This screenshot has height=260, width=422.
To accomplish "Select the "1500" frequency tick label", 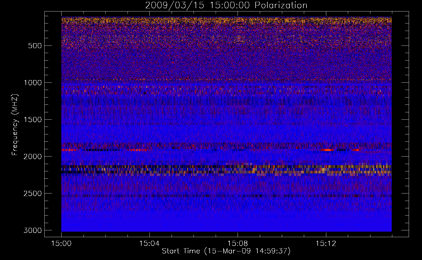I will point(33,120).
